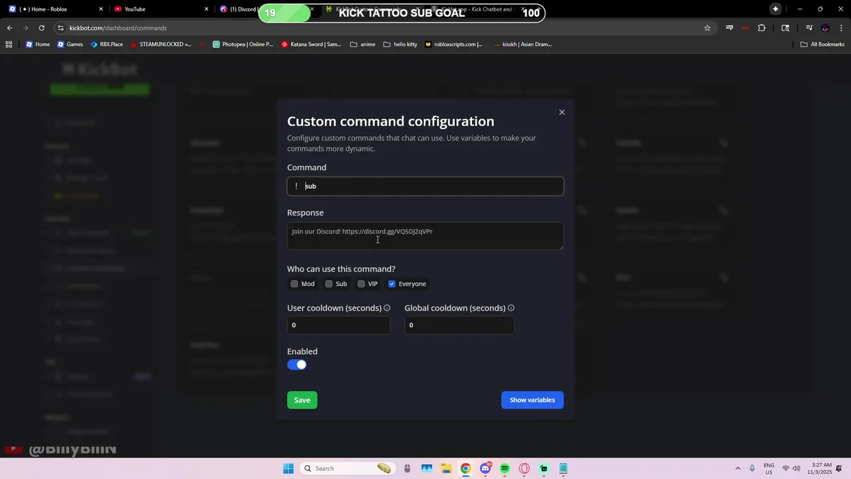The width and height of the screenshot is (851, 479).
Task: Open the Photopea bookmark
Action: [x=243, y=45]
